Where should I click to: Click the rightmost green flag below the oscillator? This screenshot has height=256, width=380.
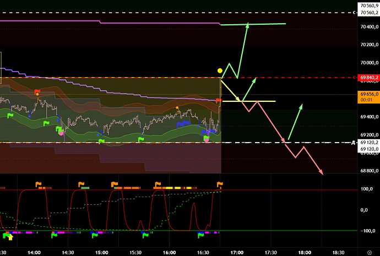click(x=202, y=235)
